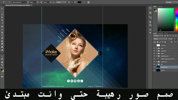Viewport: 178px width, 100px height.
Task: Open the History panel icon
Action: point(150,8)
